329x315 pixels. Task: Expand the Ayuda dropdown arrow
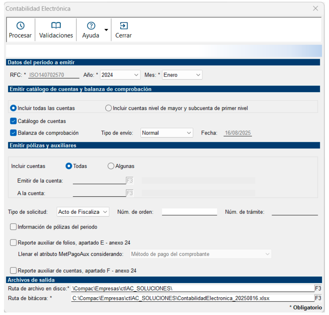pyautogui.click(x=106, y=30)
